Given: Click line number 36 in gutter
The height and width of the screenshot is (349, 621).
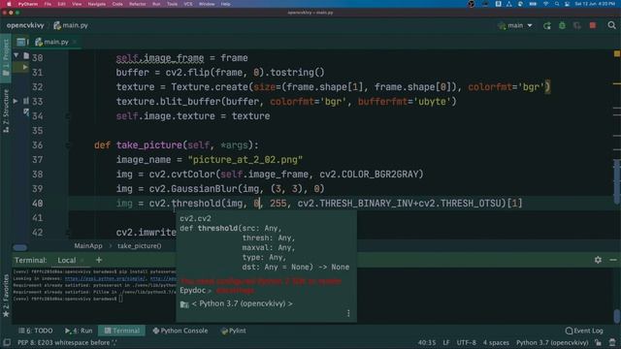Looking at the screenshot, I should (38, 145).
